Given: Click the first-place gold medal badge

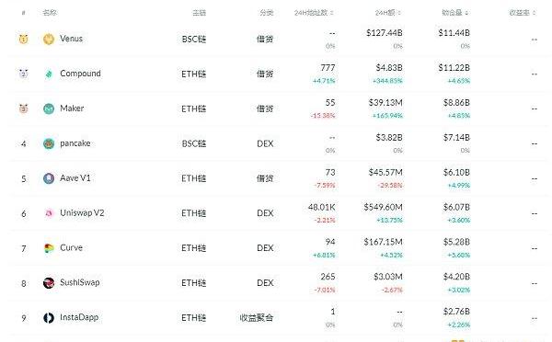Looking at the screenshot, I should (23, 39).
